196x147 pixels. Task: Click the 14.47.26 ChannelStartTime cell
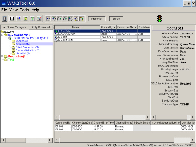[104, 126]
